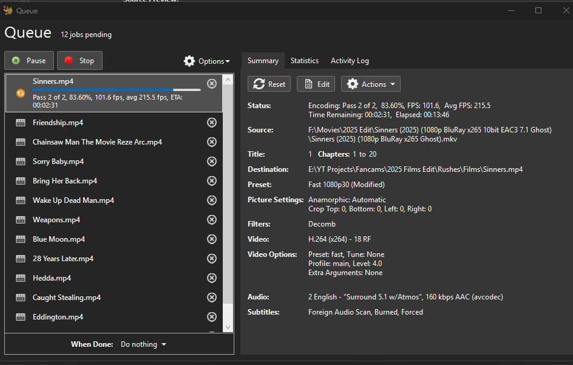Remove Sinners.mp4 from the queue
Screen dimensions: 573x365
tap(212, 84)
